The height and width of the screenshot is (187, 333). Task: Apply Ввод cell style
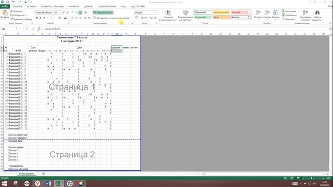point(221,17)
